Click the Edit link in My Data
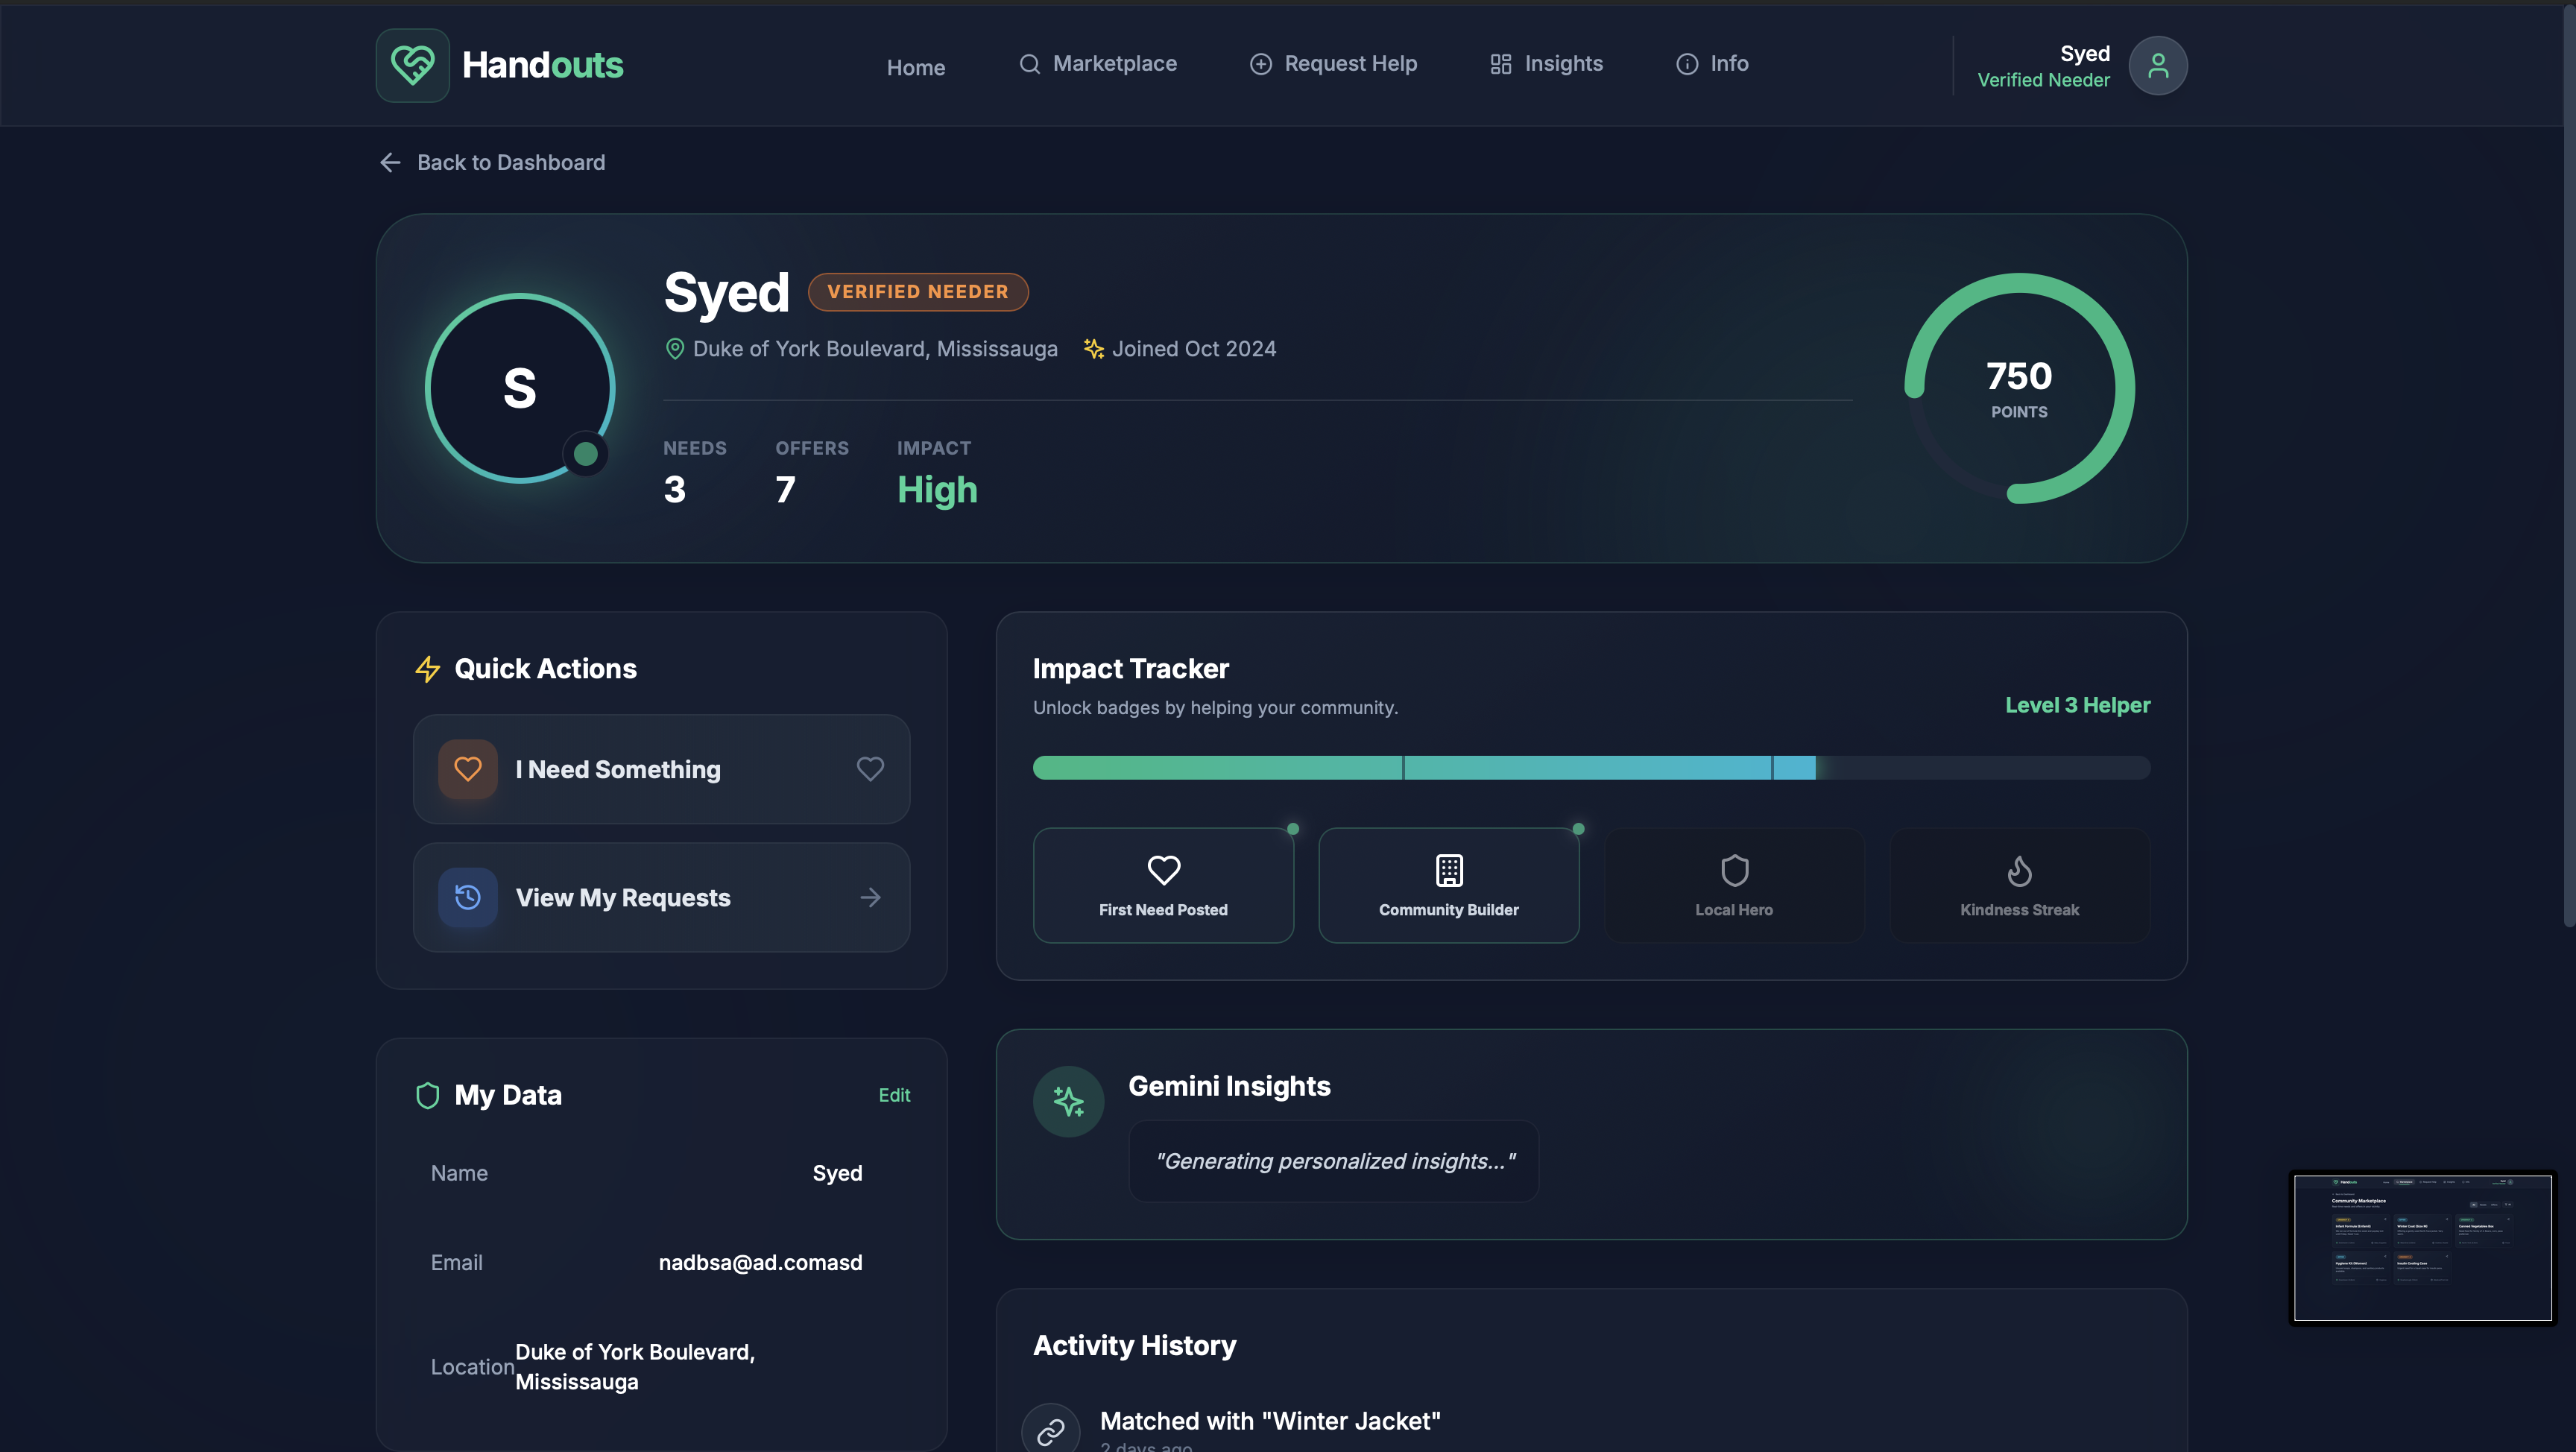This screenshot has width=2576, height=1452. 893,1095
